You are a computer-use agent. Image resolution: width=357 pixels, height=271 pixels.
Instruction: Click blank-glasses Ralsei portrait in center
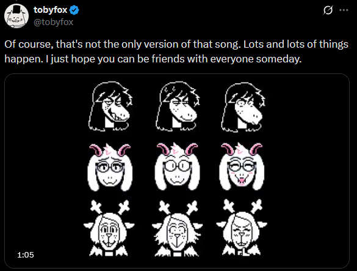(x=178, y=166)
